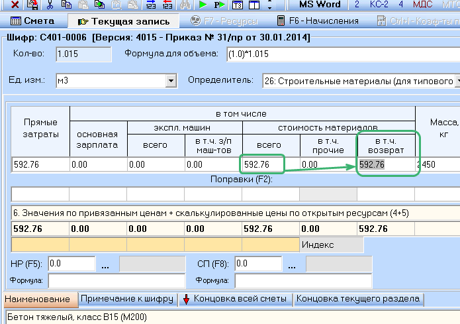
Task: Click the МДС toolbar button
Action: pyautogui.click(x=422, y=5)
